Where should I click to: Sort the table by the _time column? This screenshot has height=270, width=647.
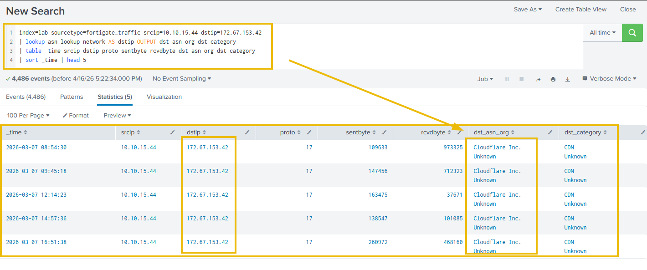[x=16, y=132]
